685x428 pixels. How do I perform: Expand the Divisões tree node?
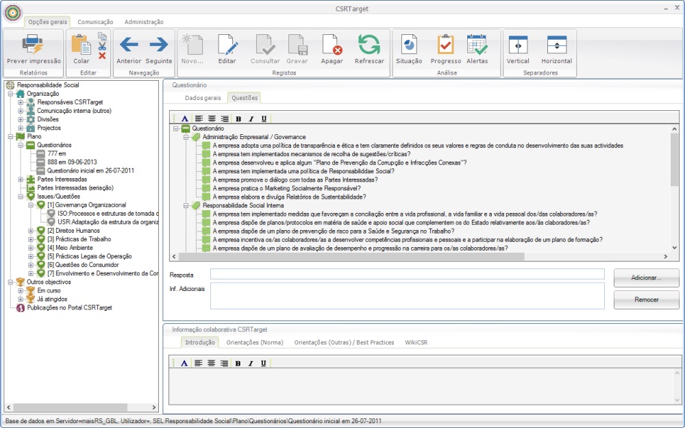(x=21, y=119)
